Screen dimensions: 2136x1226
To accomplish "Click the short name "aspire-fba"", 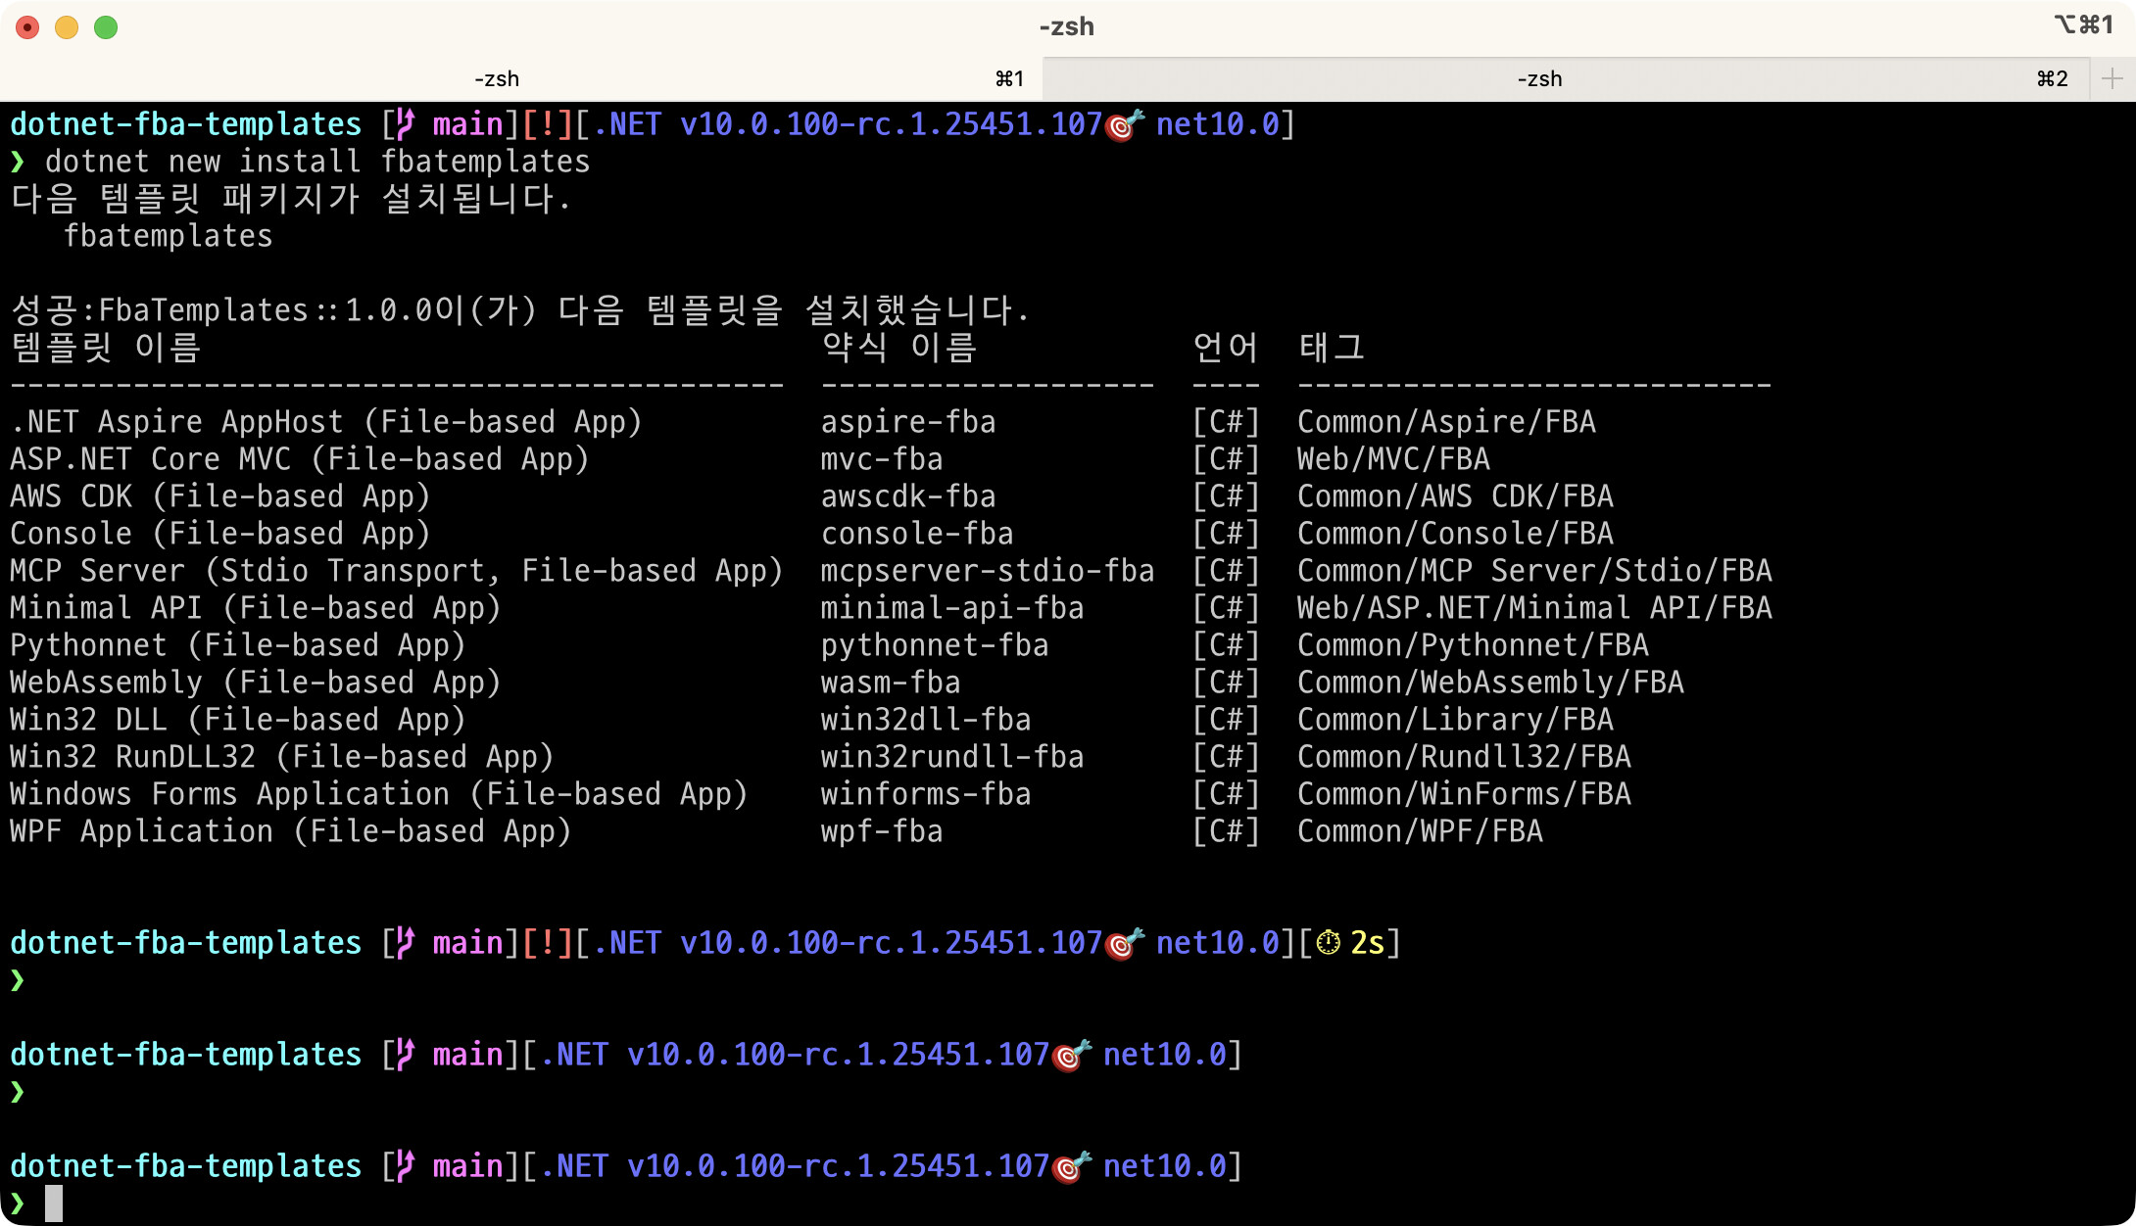I will point(908,422).
